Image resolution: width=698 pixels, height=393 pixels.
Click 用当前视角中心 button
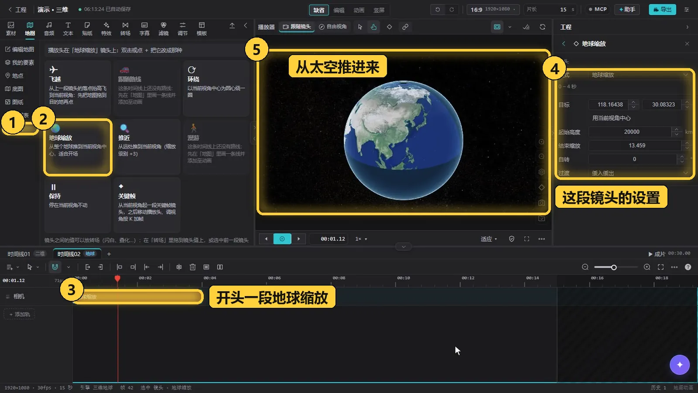pyautogui.click(x=611, y=118)
